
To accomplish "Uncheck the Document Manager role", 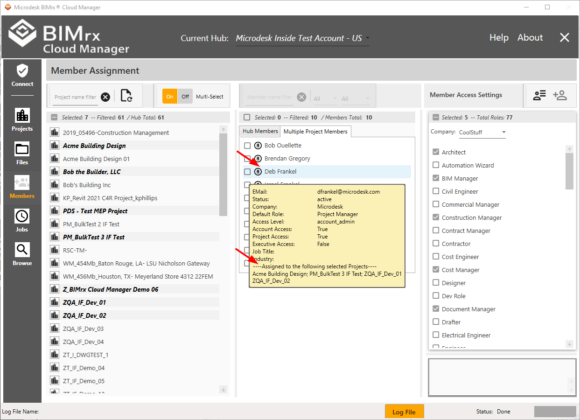I will click(x=436, y=309).
